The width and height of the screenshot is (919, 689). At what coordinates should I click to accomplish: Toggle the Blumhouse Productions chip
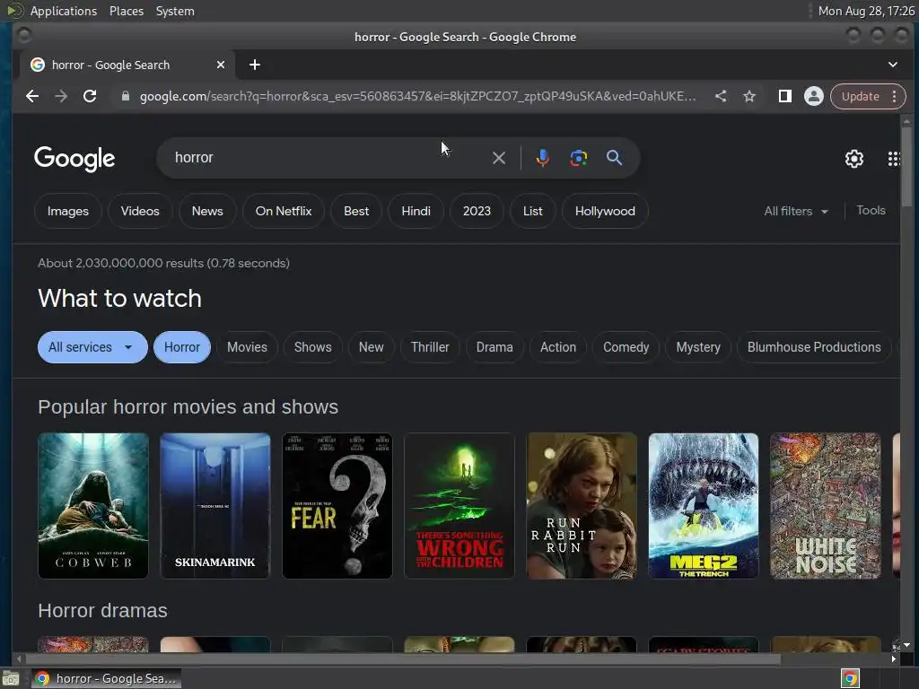[813, 347]
